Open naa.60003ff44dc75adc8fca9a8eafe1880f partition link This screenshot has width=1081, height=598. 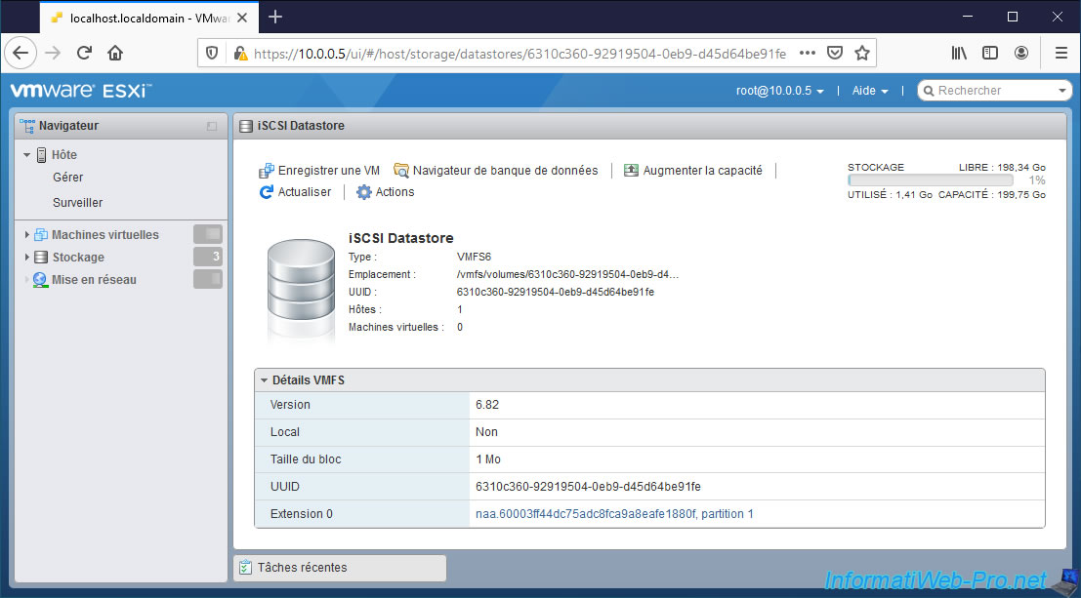pos(614,514)
